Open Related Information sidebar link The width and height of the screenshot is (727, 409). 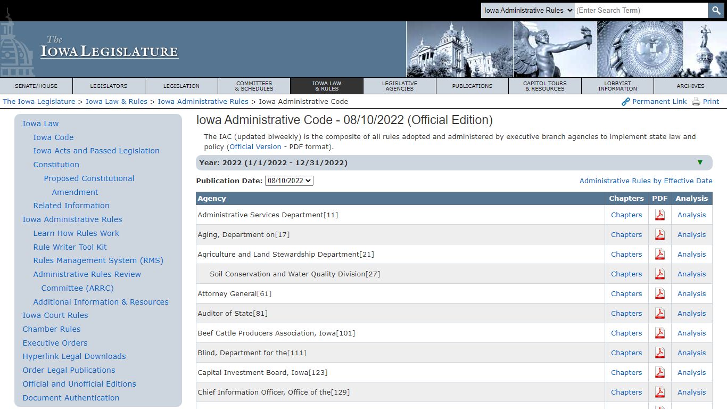[x=71, y=206]
